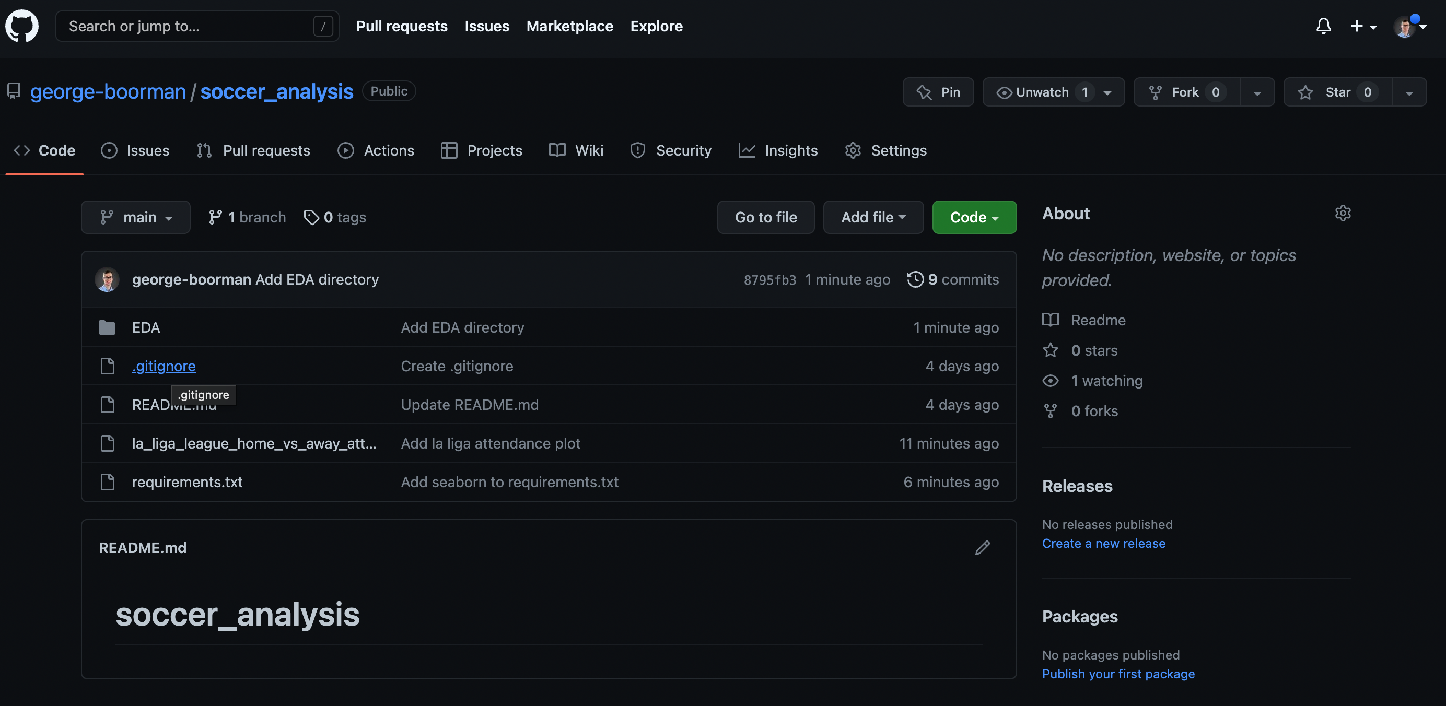
Task: Click the EDA folder icon
Action: tap(107, 327)
